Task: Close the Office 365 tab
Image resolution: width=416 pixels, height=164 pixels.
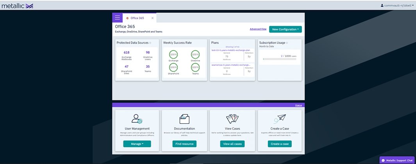Action: [152, 18]
